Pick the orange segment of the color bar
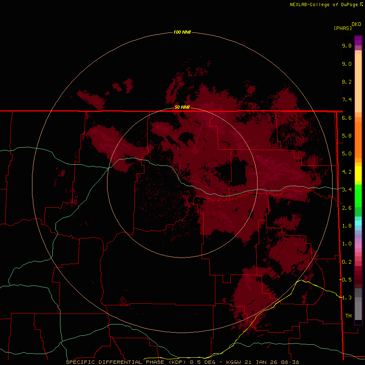 click(x=358, y=140)
